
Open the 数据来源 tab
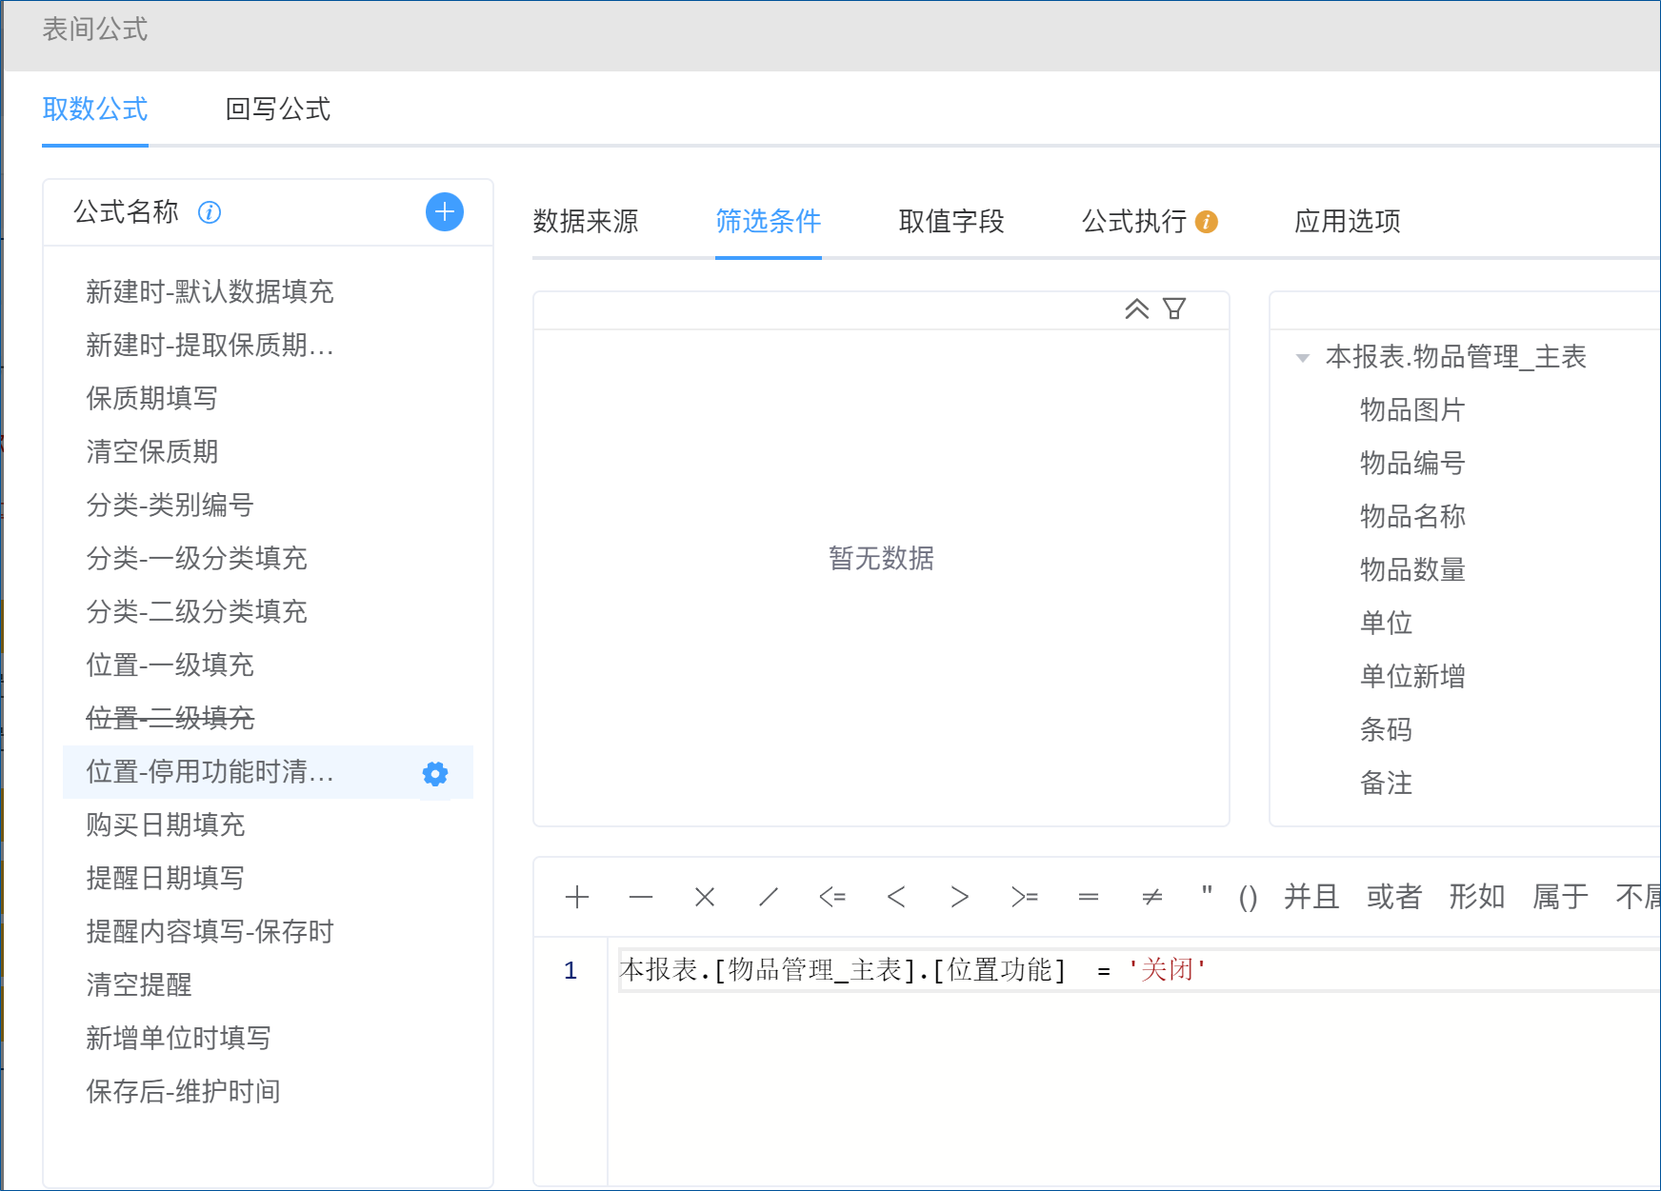(x=586, y=221)
